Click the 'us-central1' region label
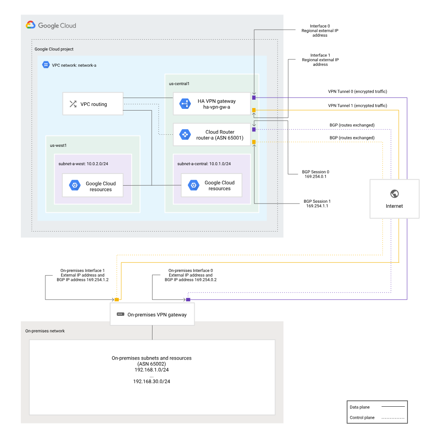440x438 pixels. [179, 84]
